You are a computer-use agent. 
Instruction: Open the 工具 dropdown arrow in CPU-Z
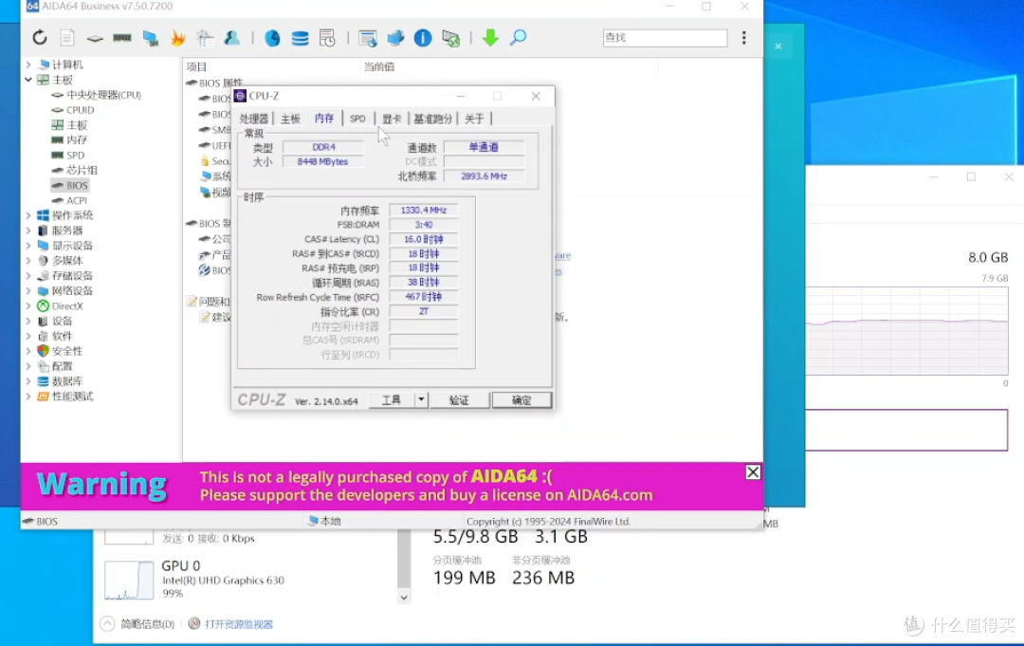421,399
